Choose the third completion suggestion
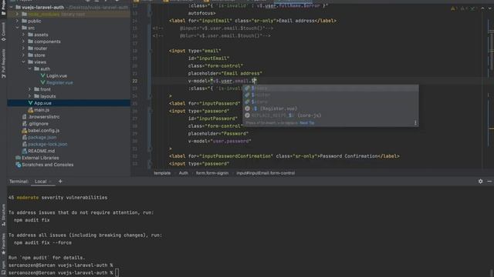The width and height of the screenshot is (494, 277). click(330, 102)
